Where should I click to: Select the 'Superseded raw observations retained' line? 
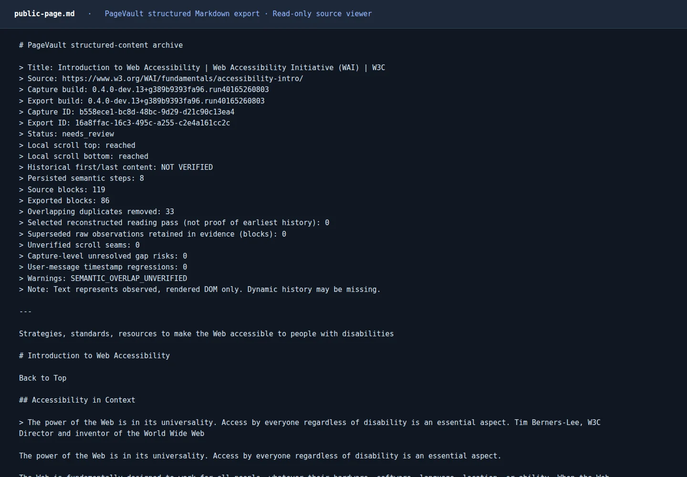(x=153, y=234)
